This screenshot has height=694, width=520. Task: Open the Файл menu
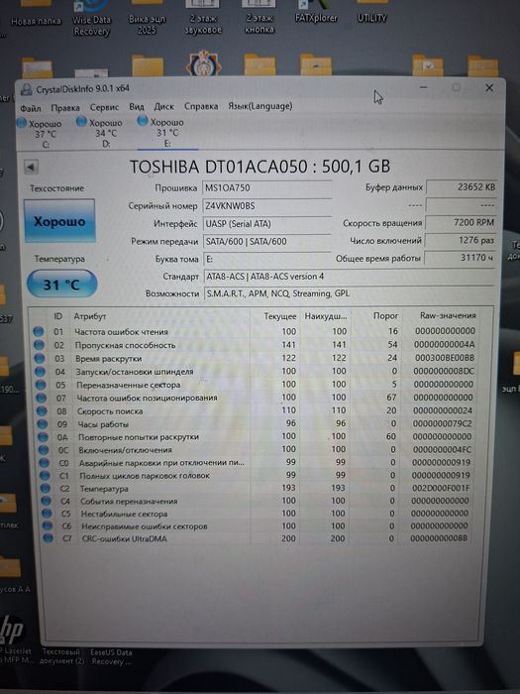click(31, 108)
